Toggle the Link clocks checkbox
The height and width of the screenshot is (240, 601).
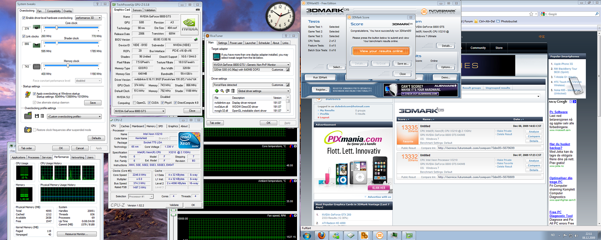pos(24,36)
